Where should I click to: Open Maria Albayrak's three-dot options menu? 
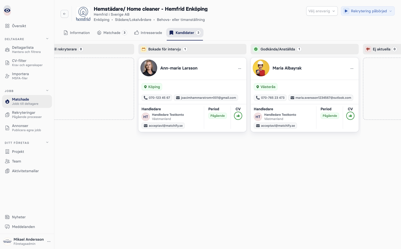pyautogui.click(x=352, y=68)
